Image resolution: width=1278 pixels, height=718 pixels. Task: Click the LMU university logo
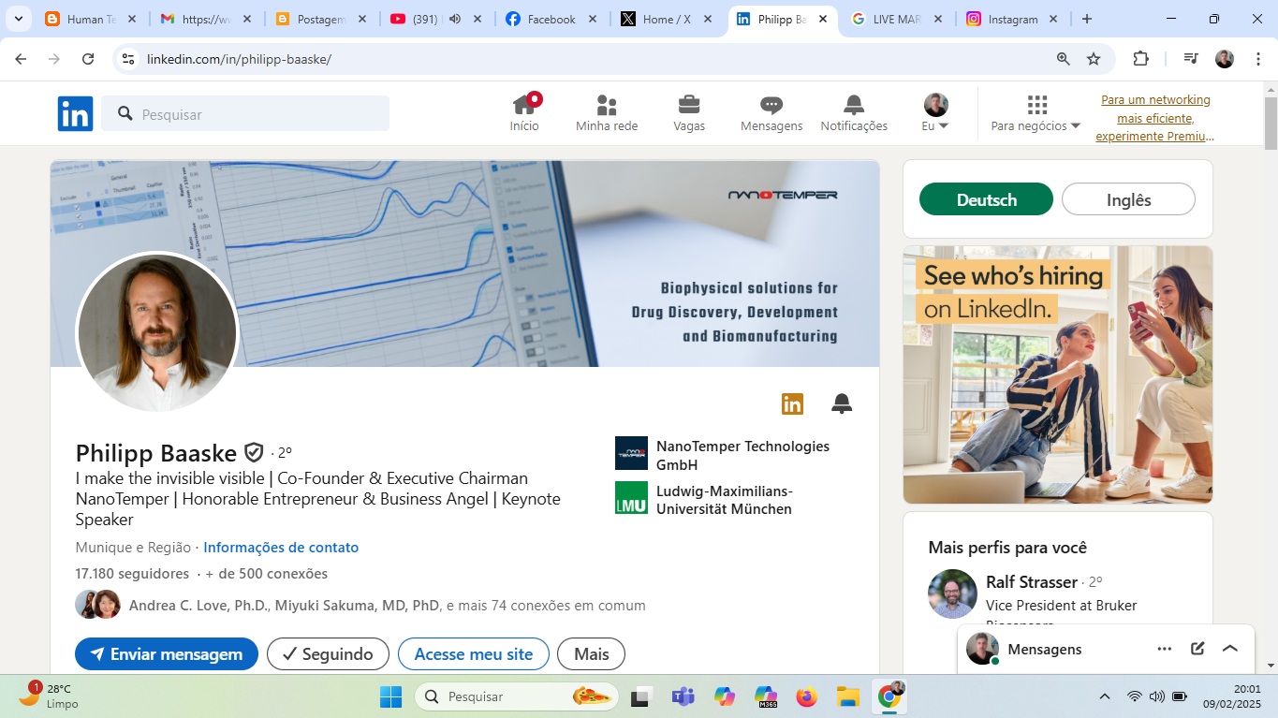point(631,498)
